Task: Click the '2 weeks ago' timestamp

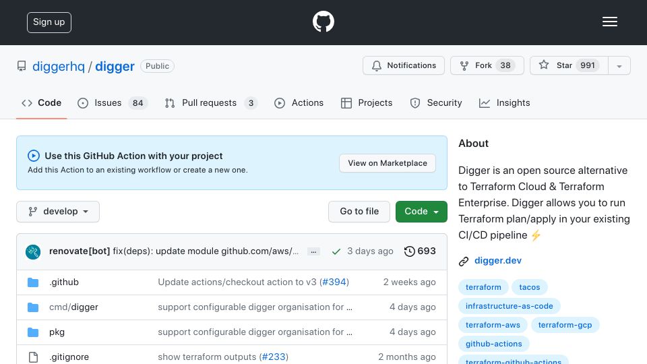Action: 409,282
